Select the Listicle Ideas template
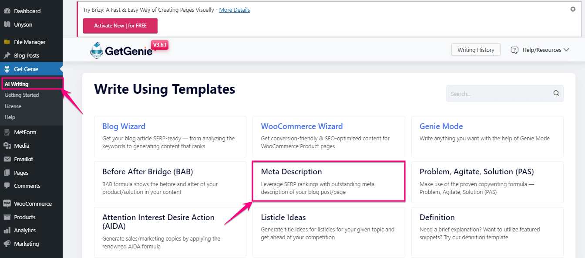The image size is (585, 258). pyautogui.click(x=329, y=232)
